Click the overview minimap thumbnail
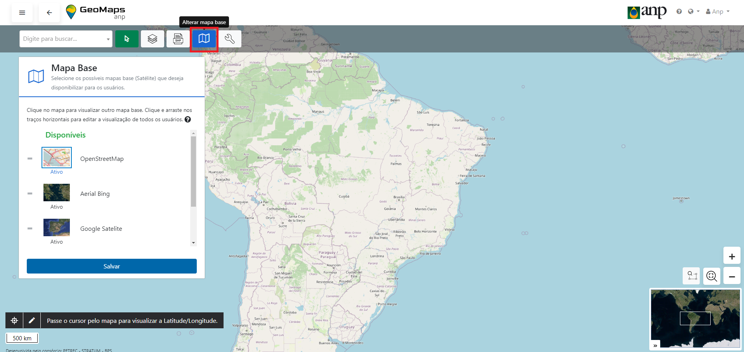The image size is (744, 352). coord(695,318)
